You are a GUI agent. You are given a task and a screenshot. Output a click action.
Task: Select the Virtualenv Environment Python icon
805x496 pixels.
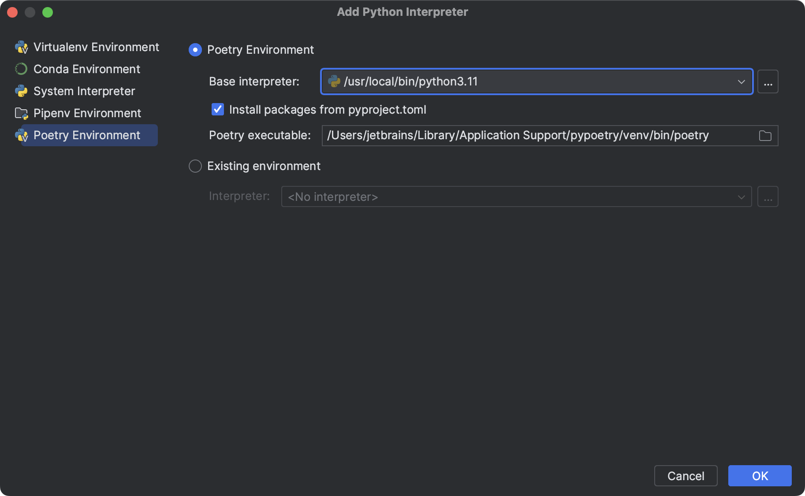click(21, 47)
